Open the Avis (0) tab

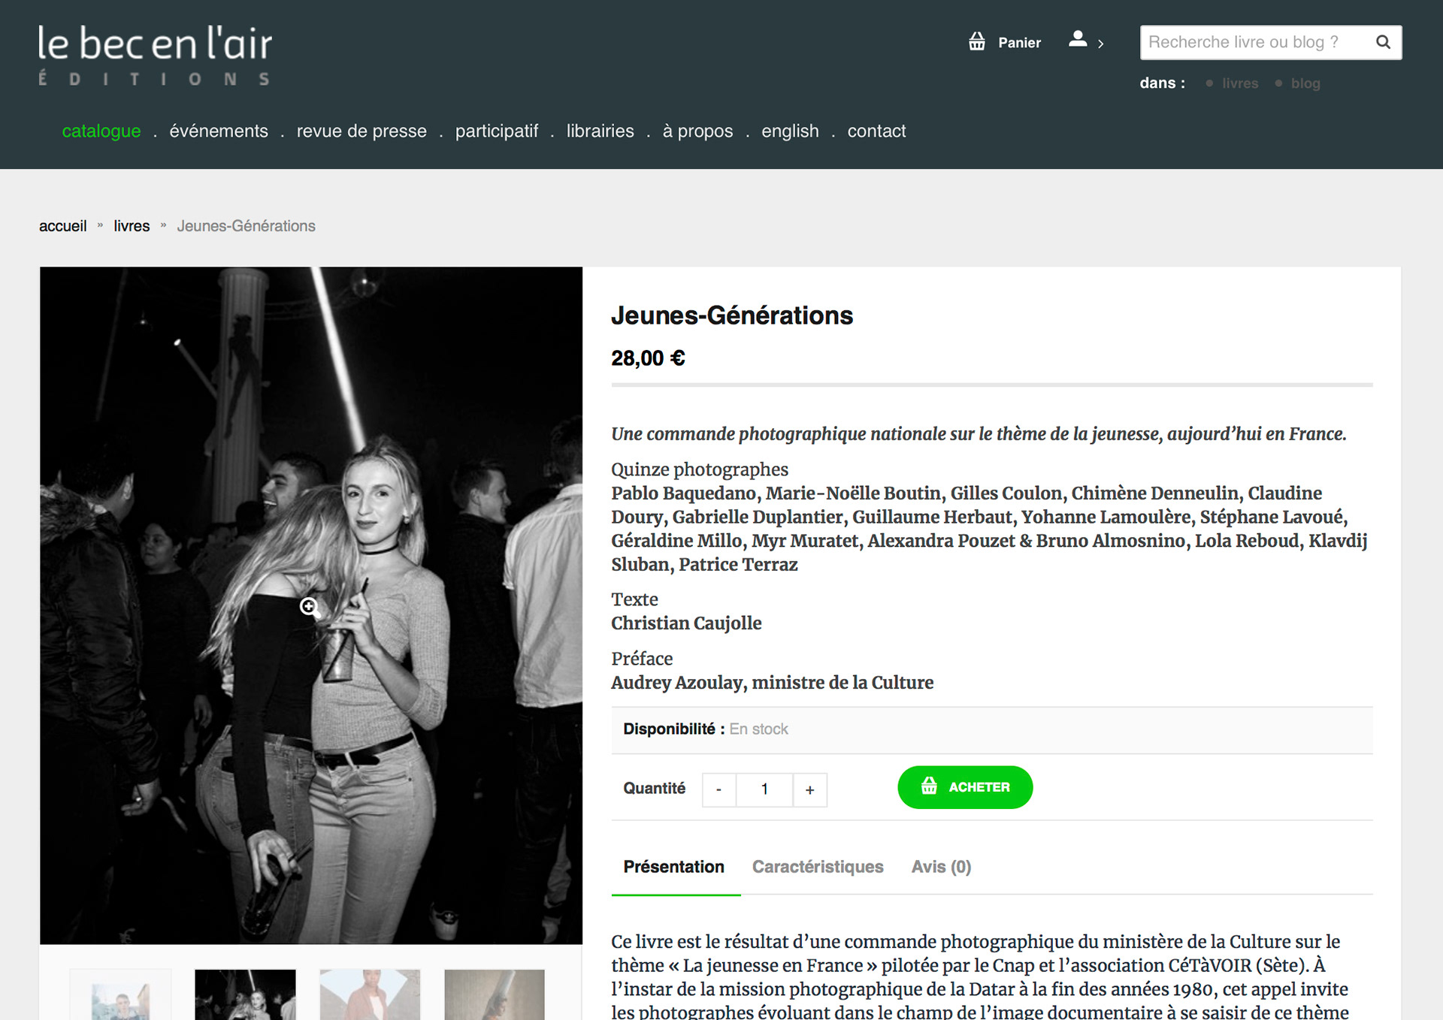pyautogui.click(x=940, y=867)
